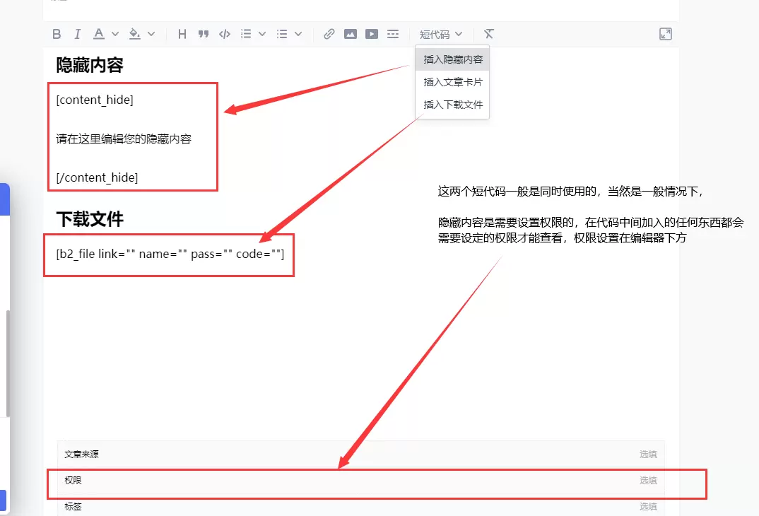Screen dimensions: 759x516
Task: Clear formatting with the eraser icon
Action: tap(488, 33)
